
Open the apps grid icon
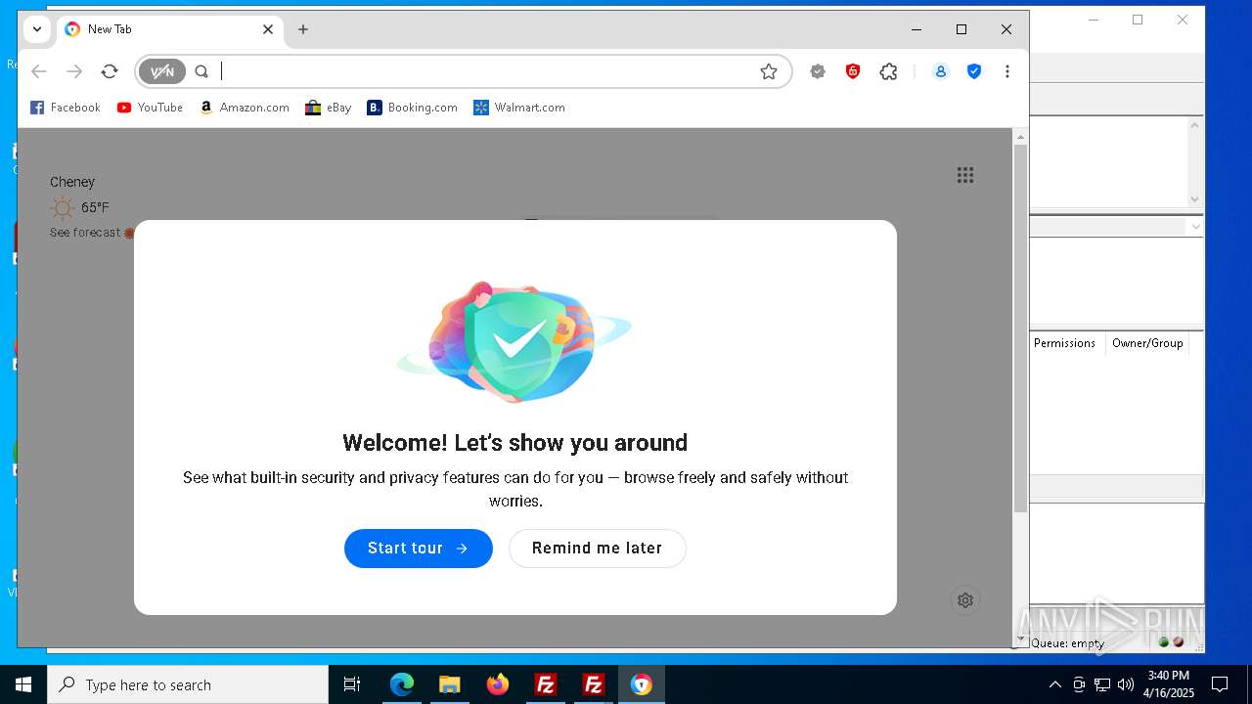point(965,175)
